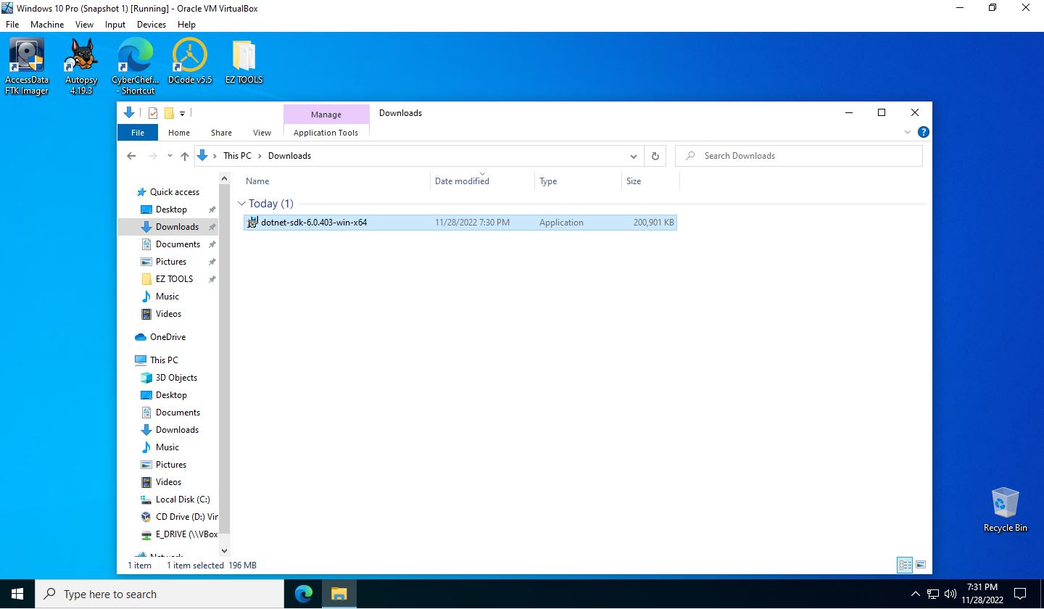1044x609 pixels.
Task: Open Videos under Quick access
Action: click(x=168, y=314)
